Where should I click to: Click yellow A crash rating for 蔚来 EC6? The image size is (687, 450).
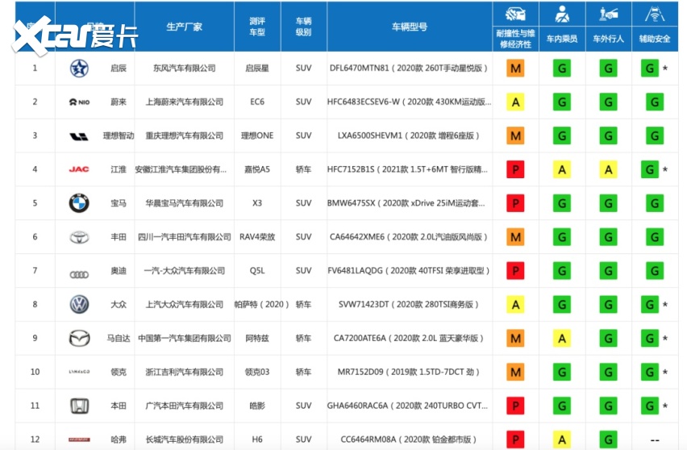click(x=515, y=102)
